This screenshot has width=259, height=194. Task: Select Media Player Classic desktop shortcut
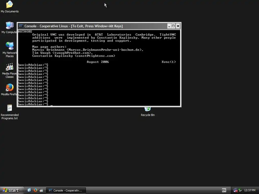[10, 70]
